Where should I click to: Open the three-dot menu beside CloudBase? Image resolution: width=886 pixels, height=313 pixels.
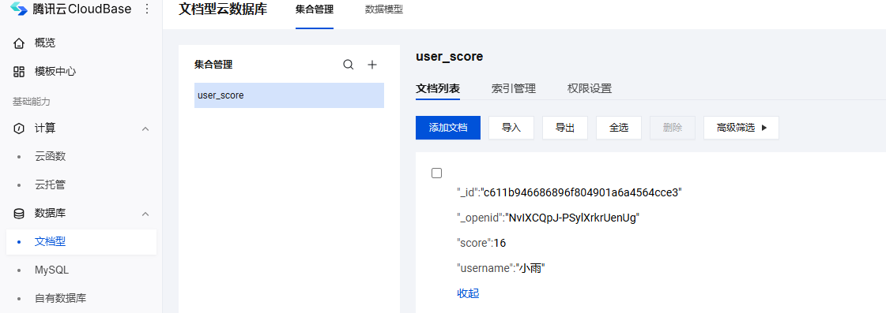click(147, 9)
